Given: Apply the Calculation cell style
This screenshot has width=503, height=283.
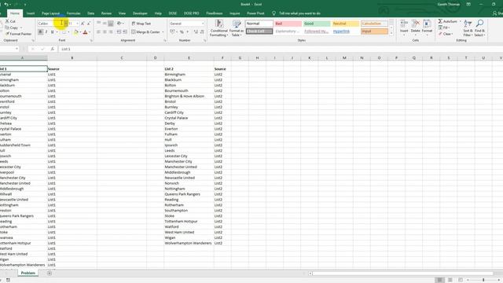Looking at the screenshot, I should [374, 24].
